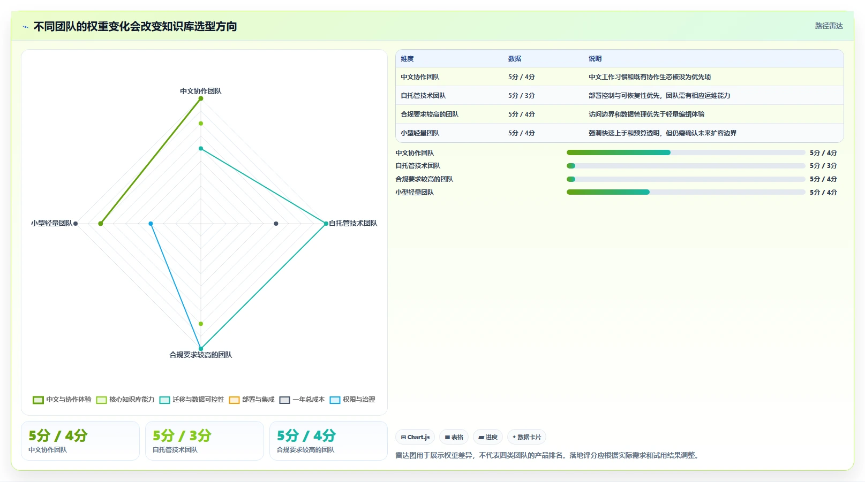Image resolution: width=865 pixels, height=482 pixels.
Task: Click the 小型轻量团队 table row cell
Action: pyautogui.click(x=420, y=133)
